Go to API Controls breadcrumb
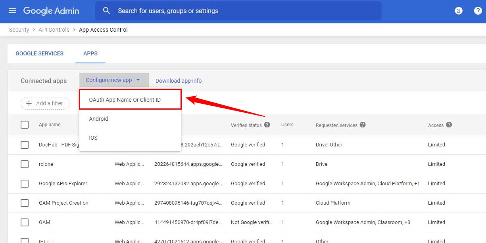Viewport: 486px width, 243px height. 54,30
